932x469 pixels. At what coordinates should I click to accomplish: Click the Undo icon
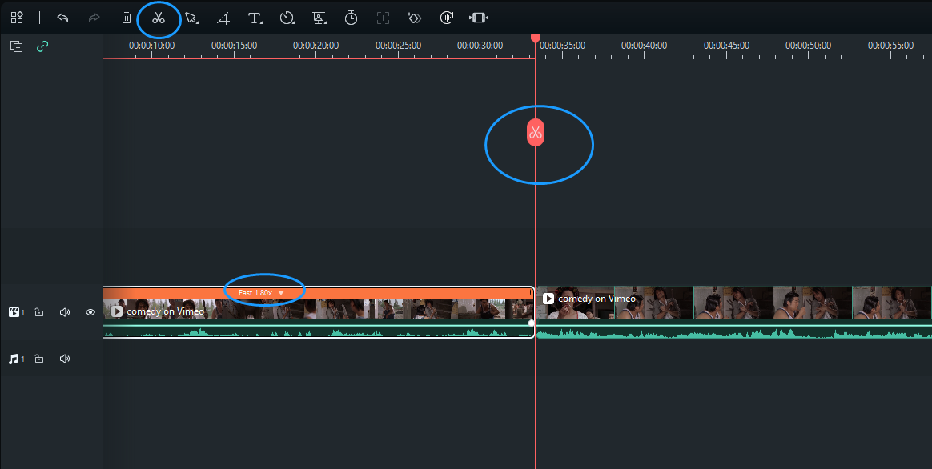click(62, 18)
